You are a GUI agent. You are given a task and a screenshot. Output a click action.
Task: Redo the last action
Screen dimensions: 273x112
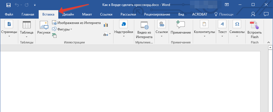pyautogui.click(x=27, y=5)
